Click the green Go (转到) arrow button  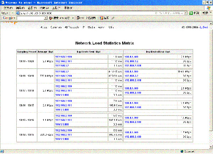click(x=191, y=13)
